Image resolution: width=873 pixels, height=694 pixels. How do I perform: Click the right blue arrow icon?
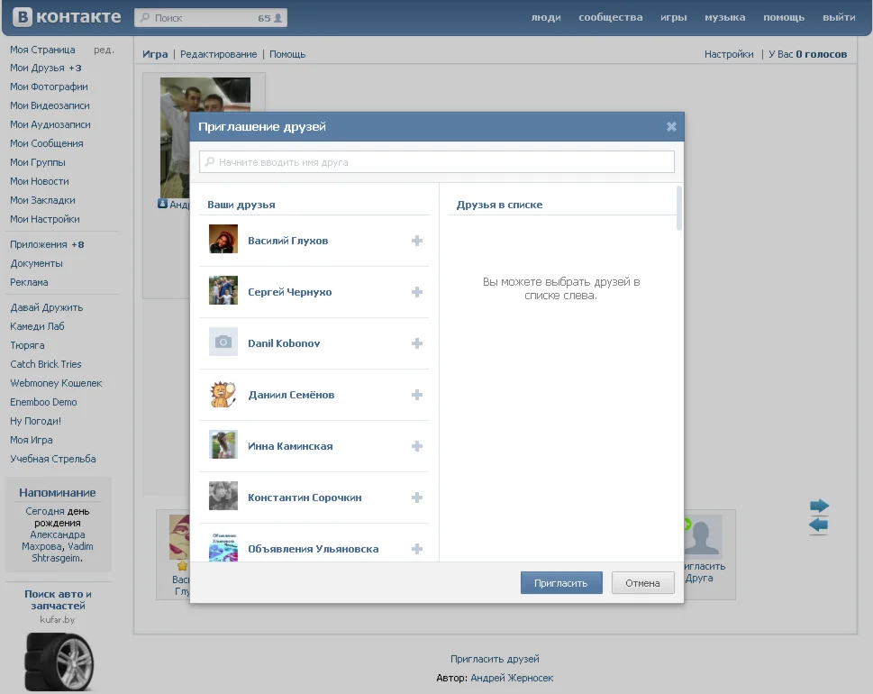click(x=819, y=506)
